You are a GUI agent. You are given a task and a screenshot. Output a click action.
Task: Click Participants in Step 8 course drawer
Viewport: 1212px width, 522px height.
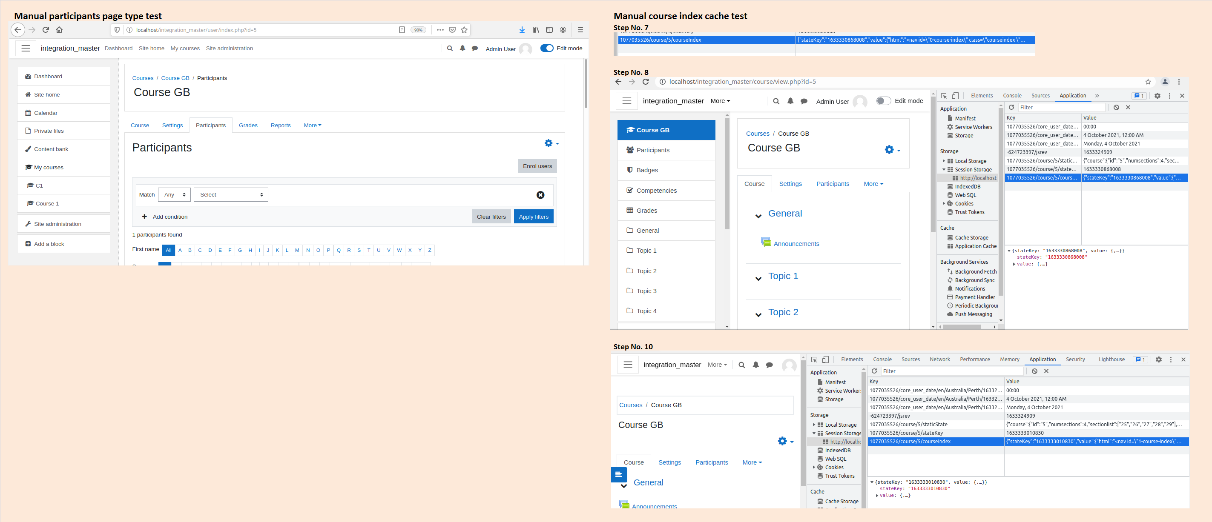pyautogui.click(x=666, y=150)
